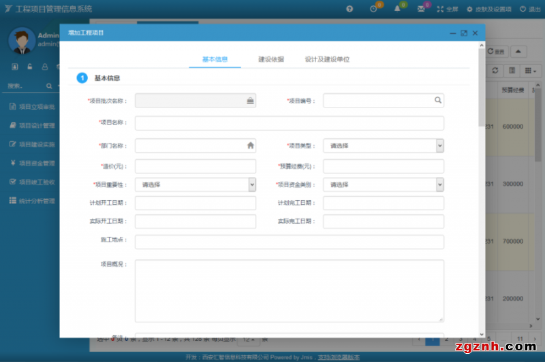Click the search magnifier in 项目编号 field

pos(437,100)
